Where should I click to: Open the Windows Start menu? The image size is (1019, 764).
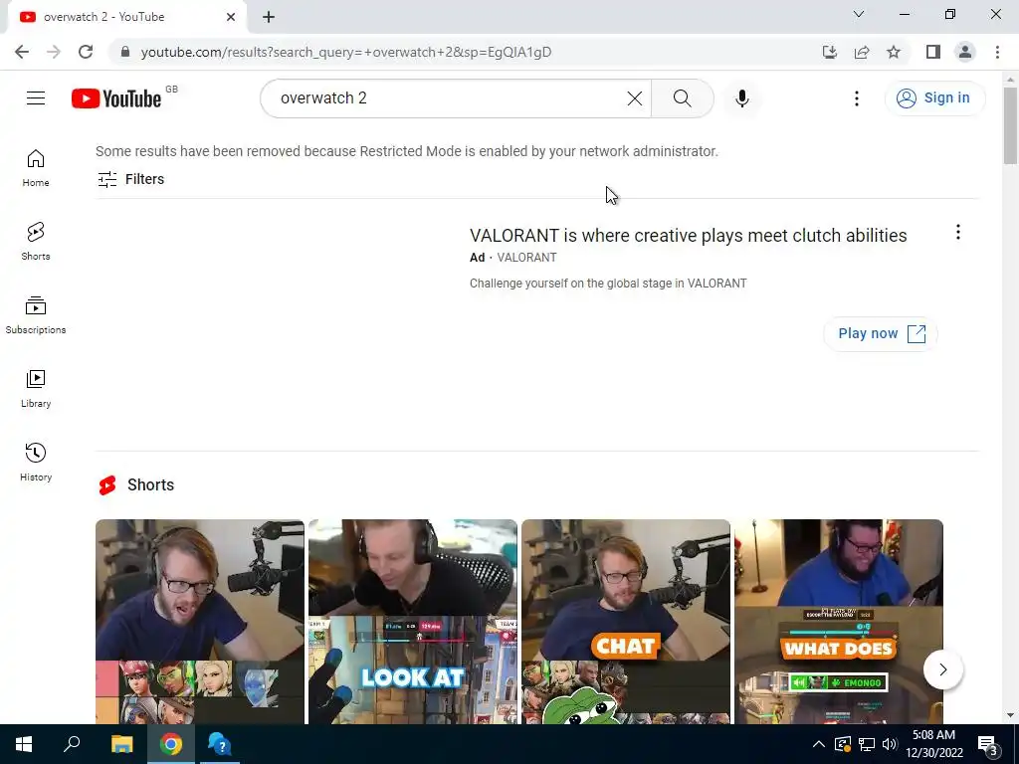click(x=24, y=744)
